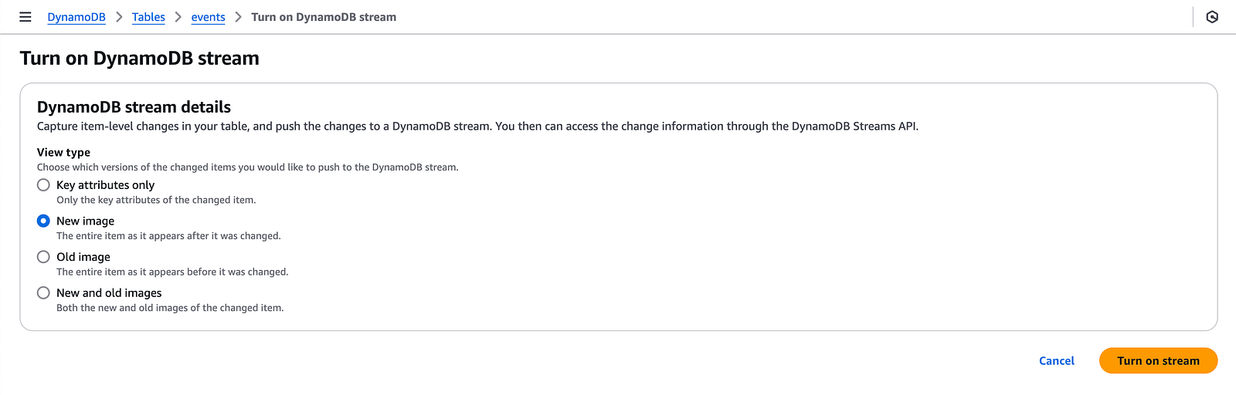Viewport: 1236px width, 395px height.
Task: Choose the Old image radio option
Action: 43,257
